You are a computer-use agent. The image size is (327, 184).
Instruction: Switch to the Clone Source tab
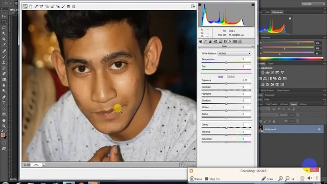coord(283,90)
